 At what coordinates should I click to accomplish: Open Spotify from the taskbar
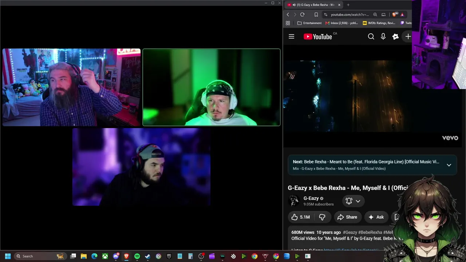tap(137, 256)
